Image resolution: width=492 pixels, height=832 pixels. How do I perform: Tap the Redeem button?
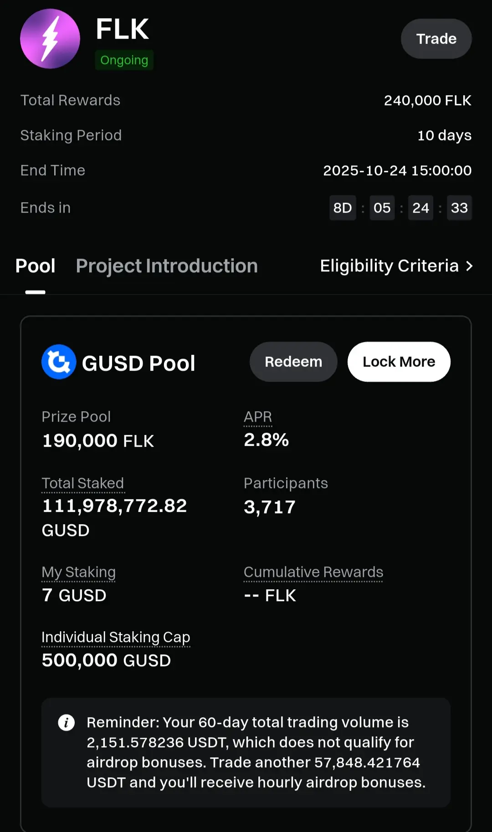pyautogui.click(x=293, y=362)
